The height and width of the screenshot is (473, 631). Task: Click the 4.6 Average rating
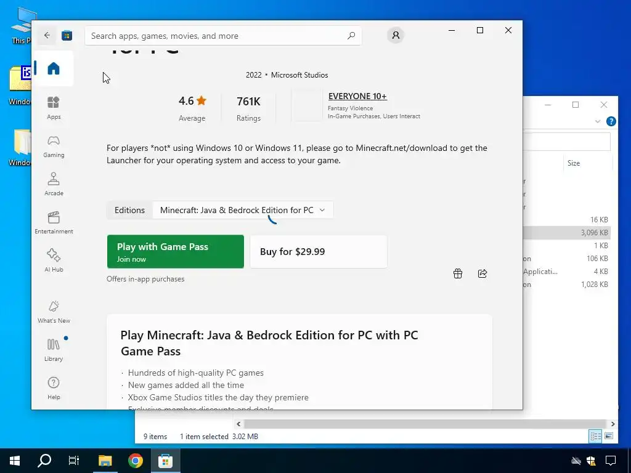(192, 108)
